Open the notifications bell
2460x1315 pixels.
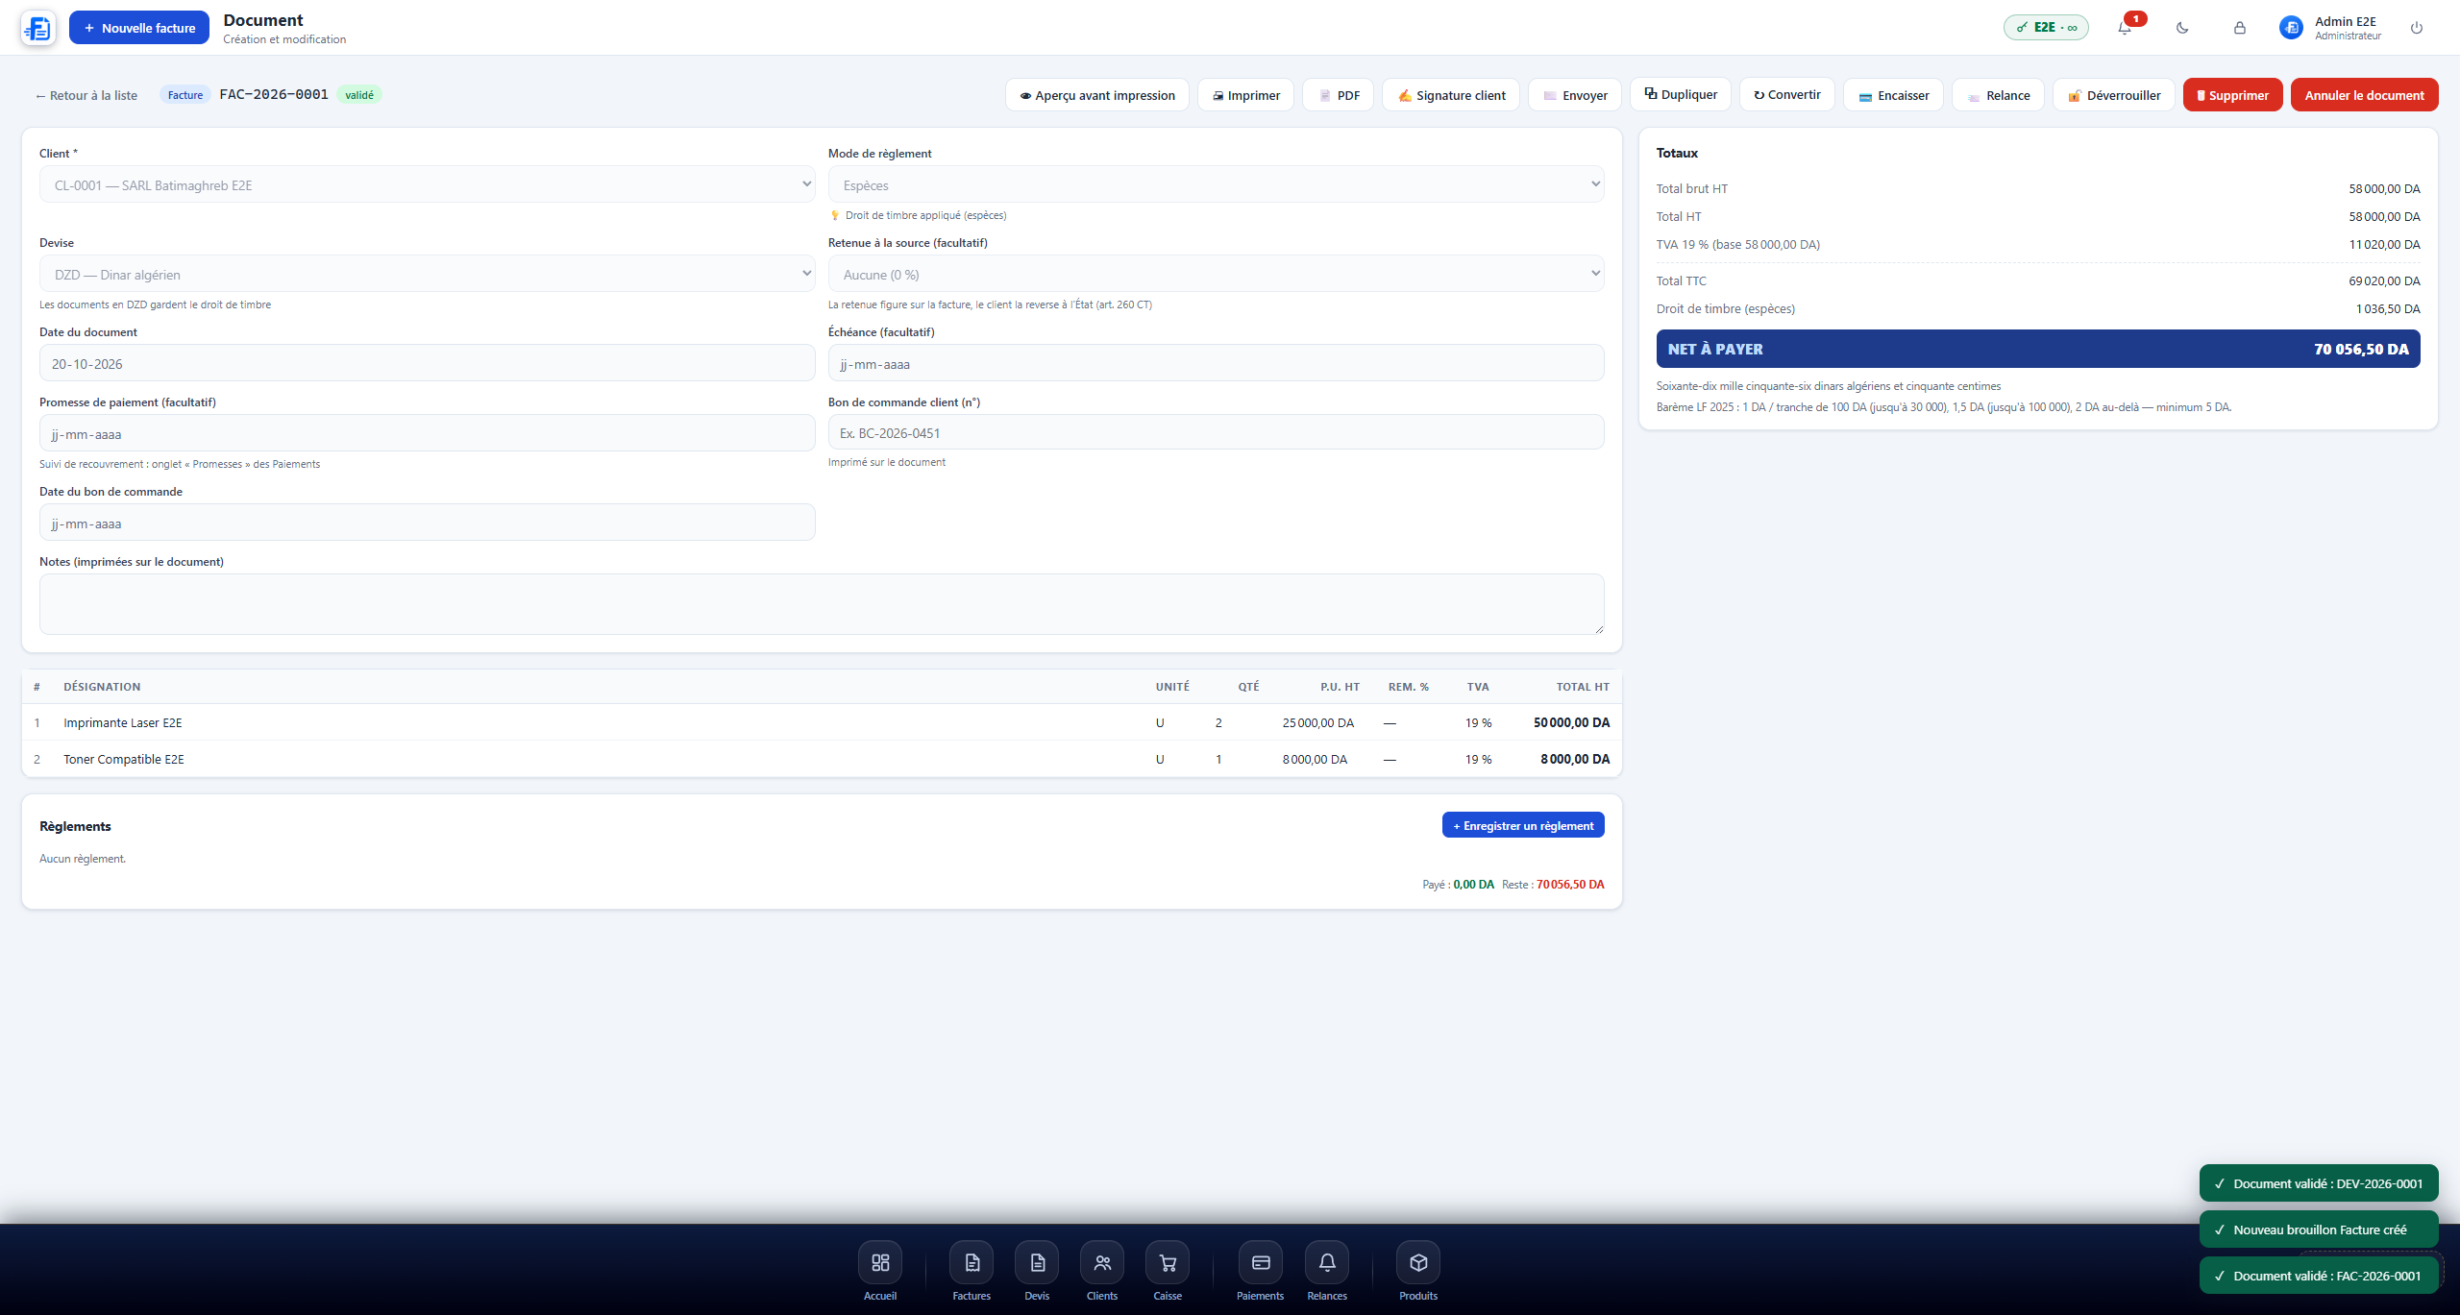(x=2125, y=28)
